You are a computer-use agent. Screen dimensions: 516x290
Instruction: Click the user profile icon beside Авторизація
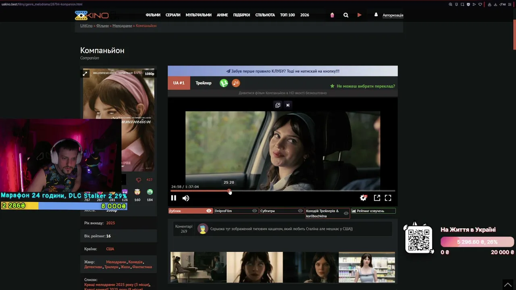coord(376,14)
